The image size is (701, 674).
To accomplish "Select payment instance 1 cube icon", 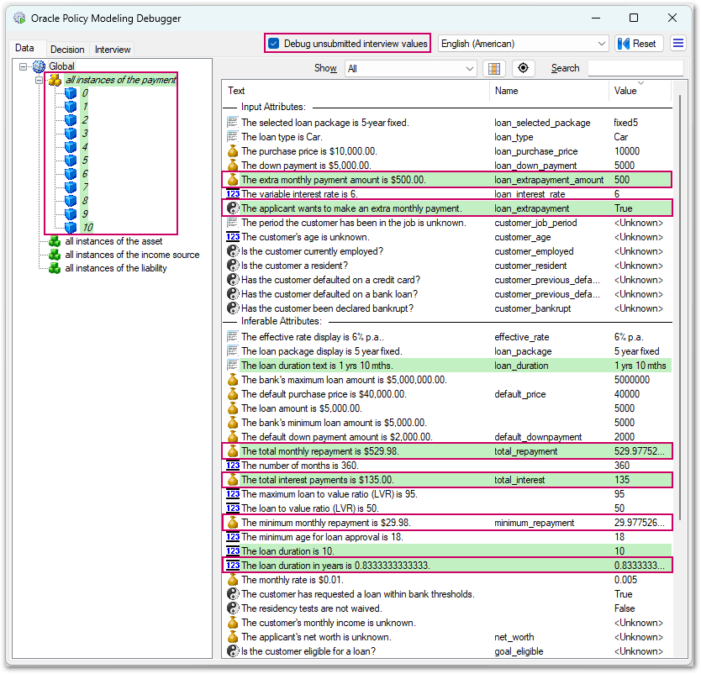I will 71,107.
